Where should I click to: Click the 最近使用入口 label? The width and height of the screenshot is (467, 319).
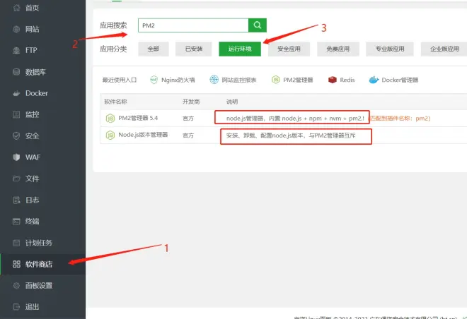click(x=120, y=80)
